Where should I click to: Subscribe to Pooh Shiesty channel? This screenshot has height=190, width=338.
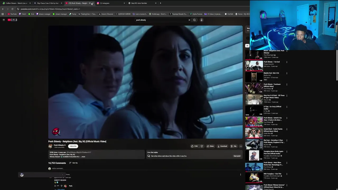73,146
